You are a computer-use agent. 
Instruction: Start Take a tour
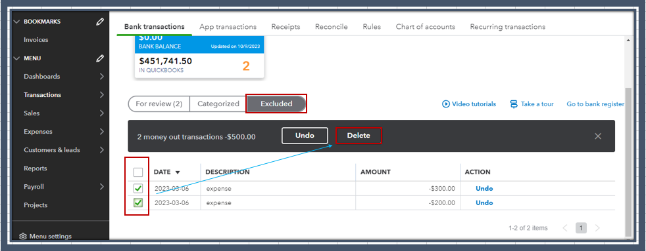pos(532,104)
